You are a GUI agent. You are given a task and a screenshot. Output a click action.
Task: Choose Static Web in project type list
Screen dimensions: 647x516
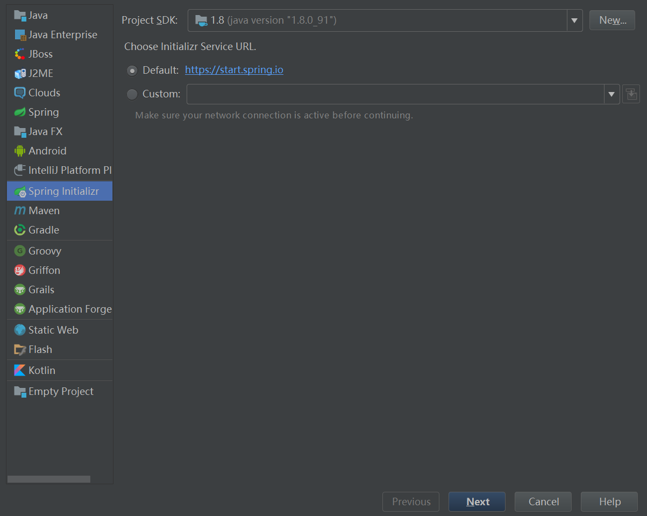(53, 330)
